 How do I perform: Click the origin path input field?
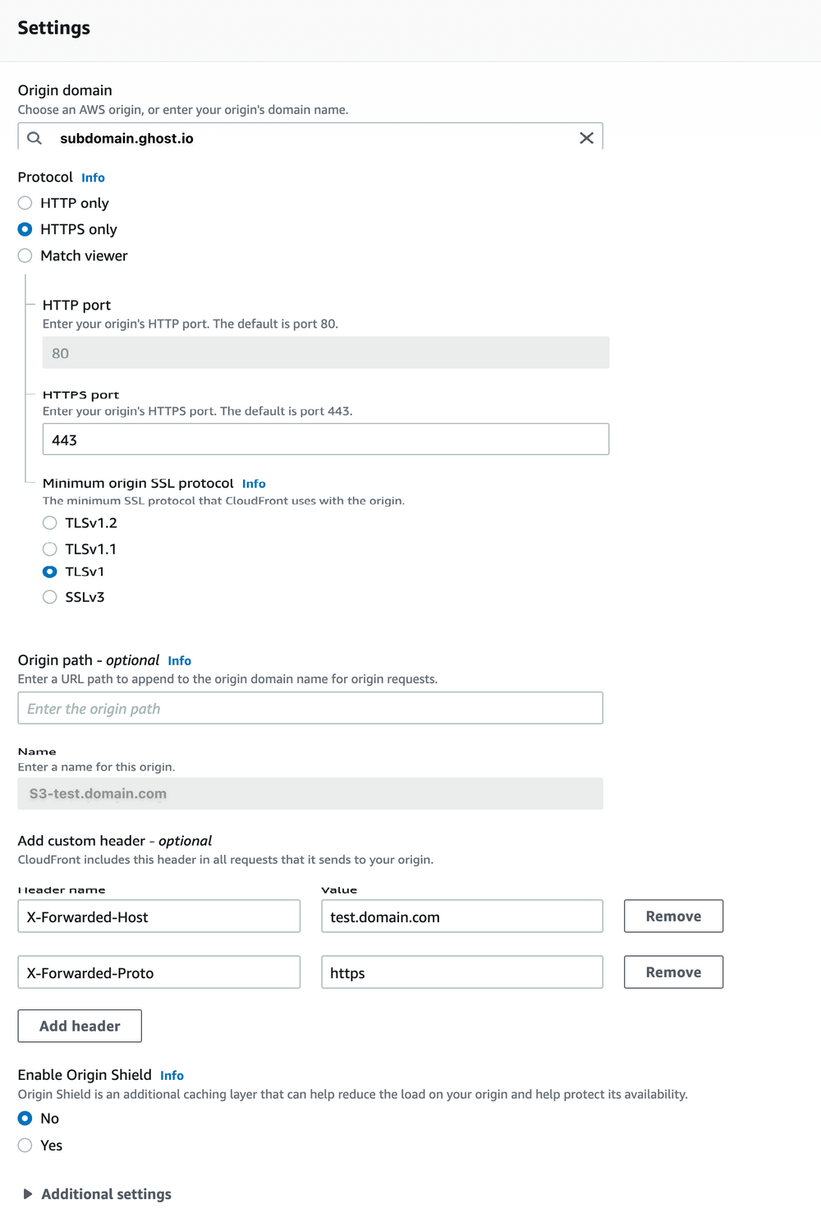pyautogui.click(x=310, y=708)
